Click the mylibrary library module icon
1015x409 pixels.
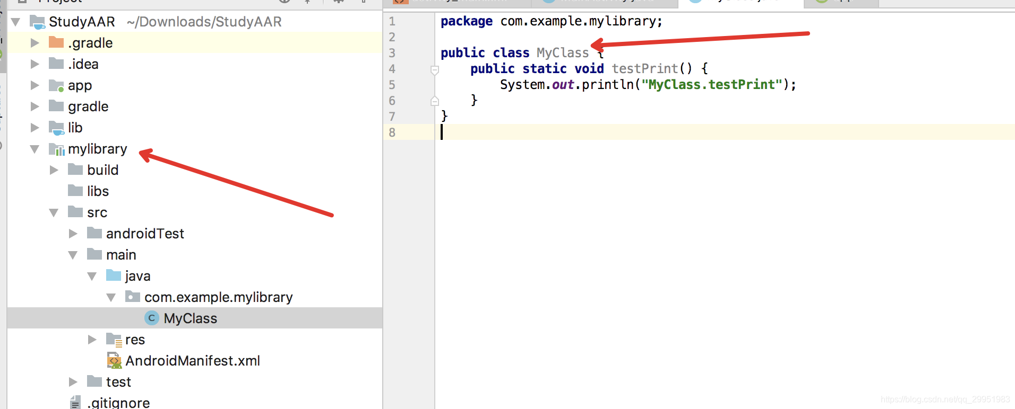(x=56, y=149)
